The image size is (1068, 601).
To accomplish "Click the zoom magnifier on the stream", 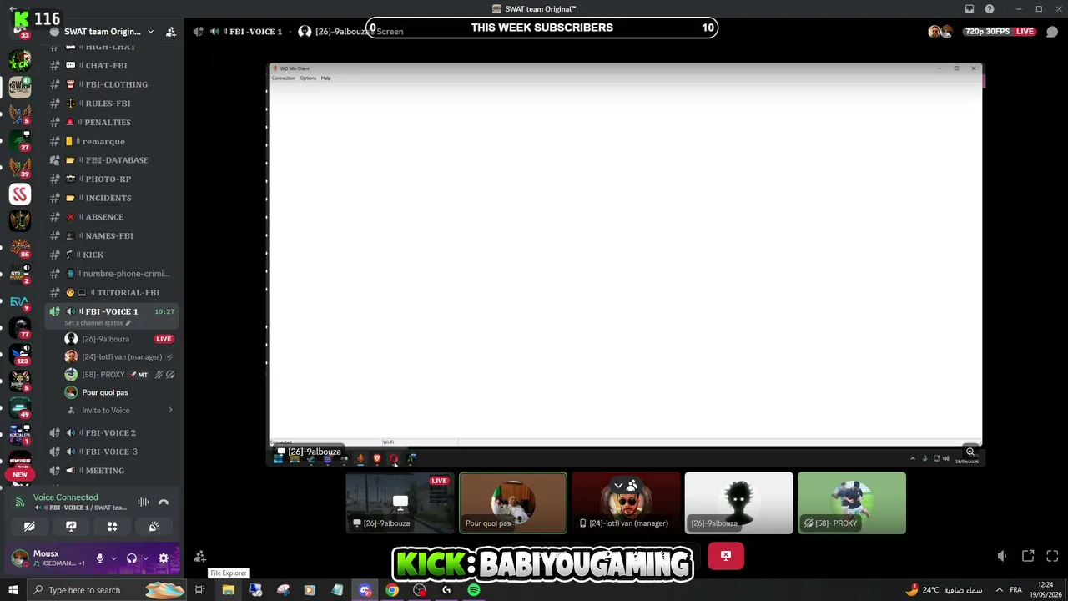I will [970, 452].
